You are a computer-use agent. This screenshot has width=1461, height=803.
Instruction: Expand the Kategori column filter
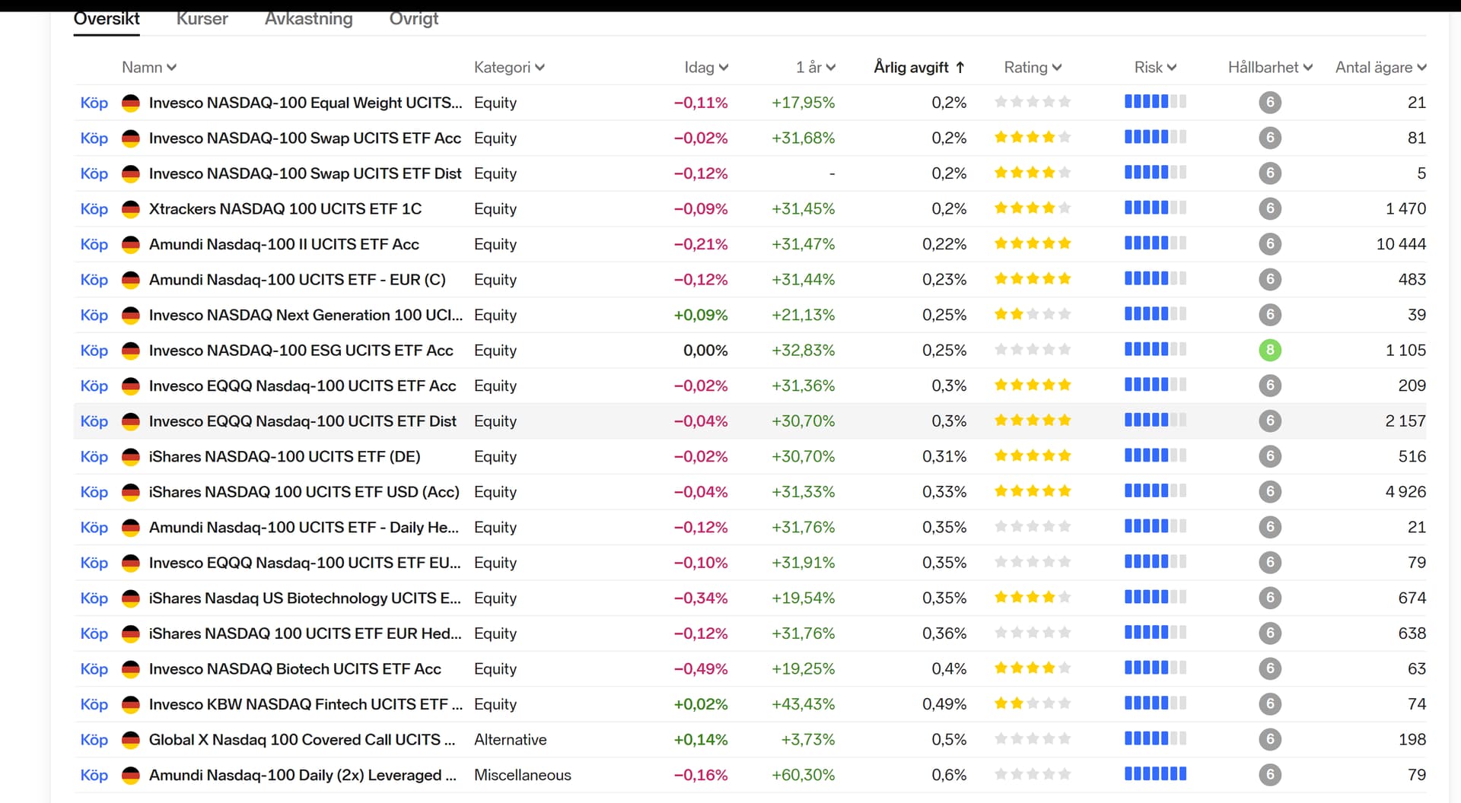pyautogui.click(x=509, y=68)
